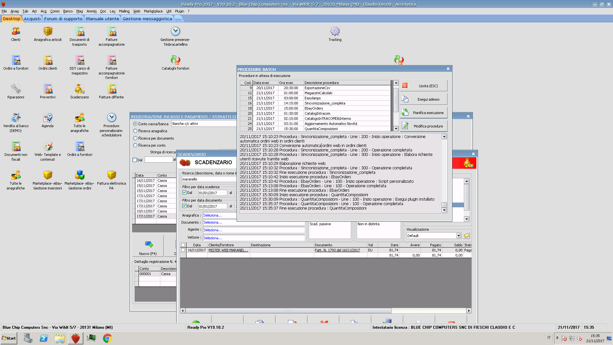The image size is (613, 345).
Task: Toggle Dal checkbox under Filtro per data documento
Action: [x=184, y=206]
